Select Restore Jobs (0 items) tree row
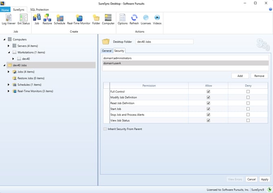This screenshot has width=273, height=193. [31, 78]
